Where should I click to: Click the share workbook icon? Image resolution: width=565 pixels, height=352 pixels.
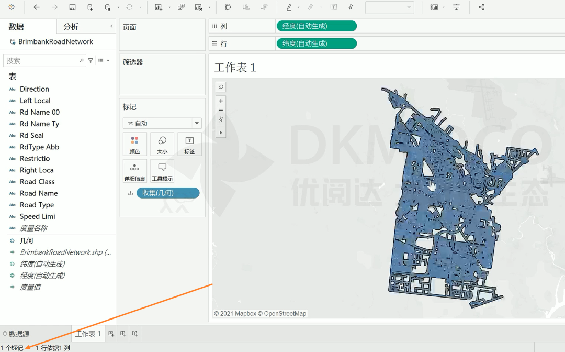tap(481, 7)
